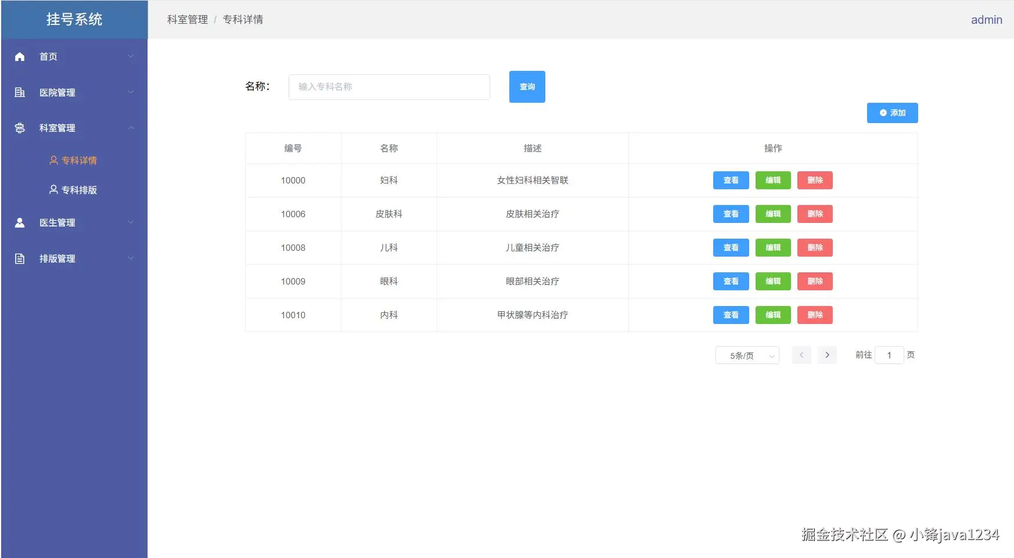This screenshot has width=1014, height=558.
Task: Click user icon beside 专科详情
Action: (x=53, y=160)
